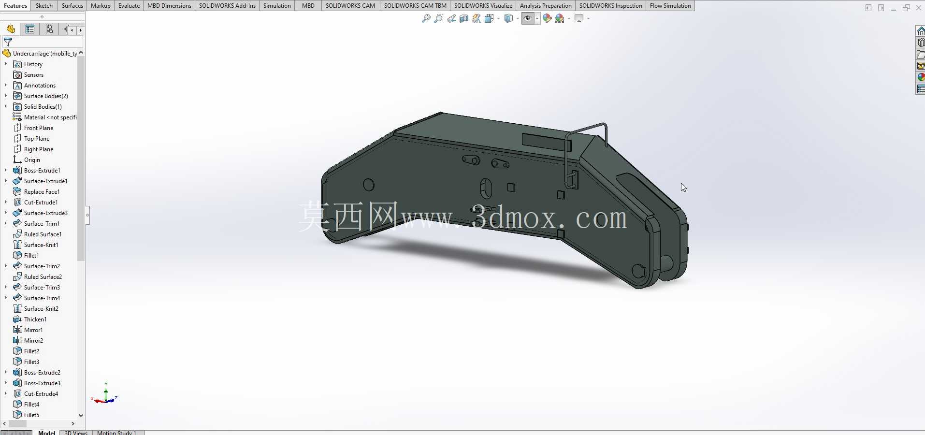This screenshot has height=435, width=925.
Task: Open the SOLIDWORKS CAM ribbon tab
Action: (x=350, y=6)
